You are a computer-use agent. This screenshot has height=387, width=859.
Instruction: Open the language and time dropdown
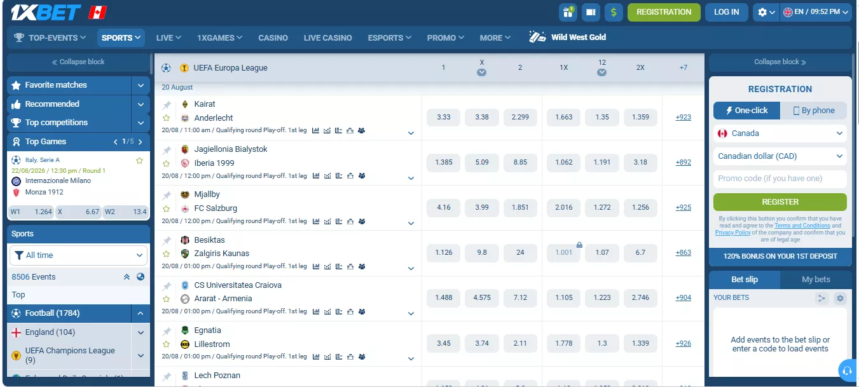pos(816,12)
